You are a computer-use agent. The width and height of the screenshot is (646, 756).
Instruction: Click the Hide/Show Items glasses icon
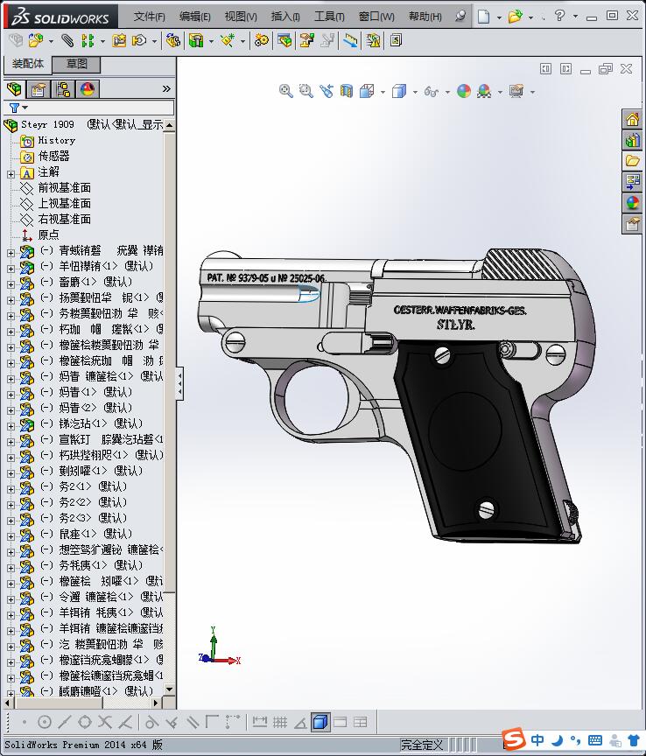tap(432, 91)
